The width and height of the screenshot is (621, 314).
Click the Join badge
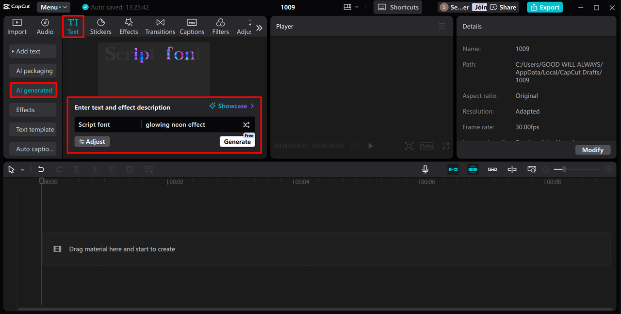click(480, 7)
